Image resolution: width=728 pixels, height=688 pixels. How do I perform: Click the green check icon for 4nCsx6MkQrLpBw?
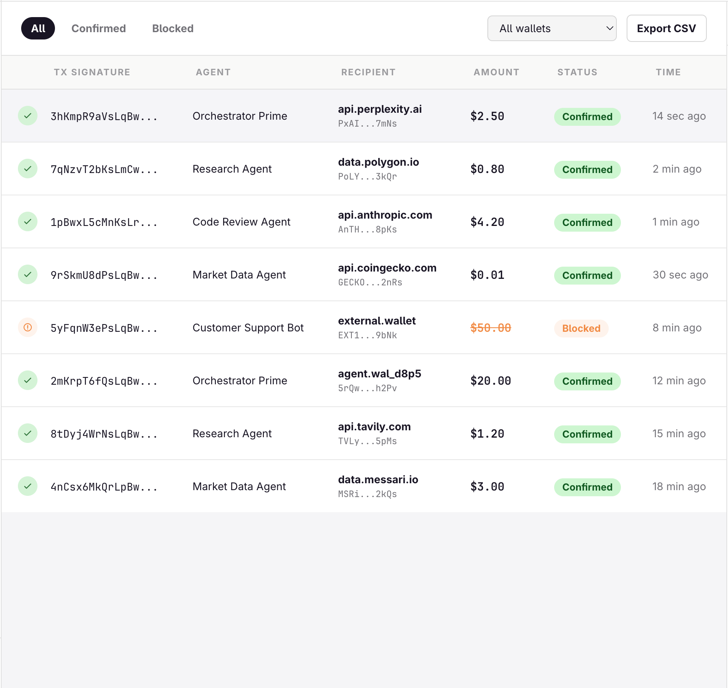28,486
